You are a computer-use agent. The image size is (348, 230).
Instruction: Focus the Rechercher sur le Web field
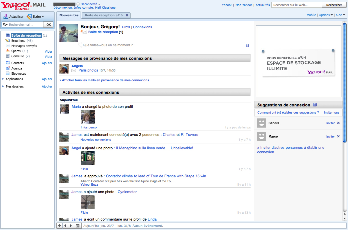pos(297,5)
